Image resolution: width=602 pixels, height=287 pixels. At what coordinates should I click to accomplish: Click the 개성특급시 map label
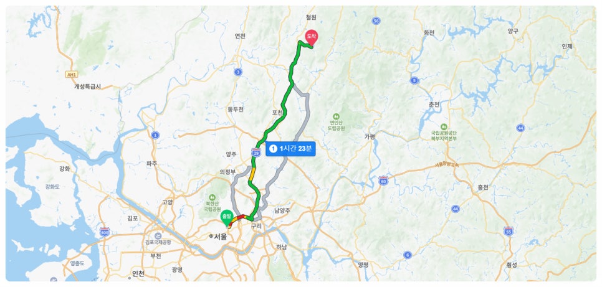pos(87,87)
